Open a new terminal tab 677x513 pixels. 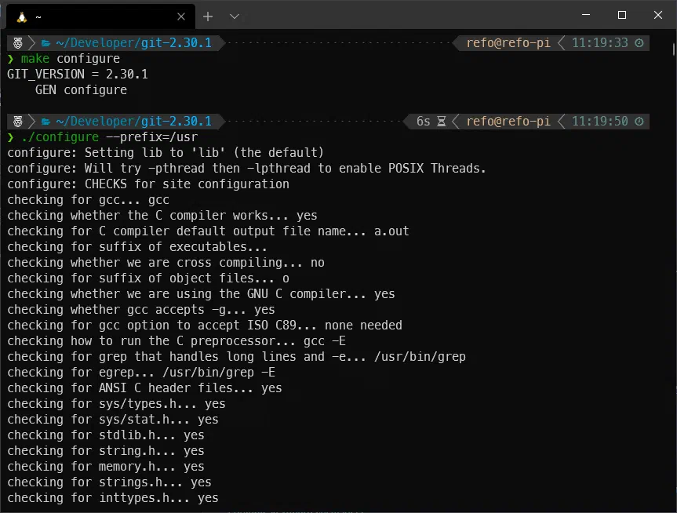pos(208,16)
